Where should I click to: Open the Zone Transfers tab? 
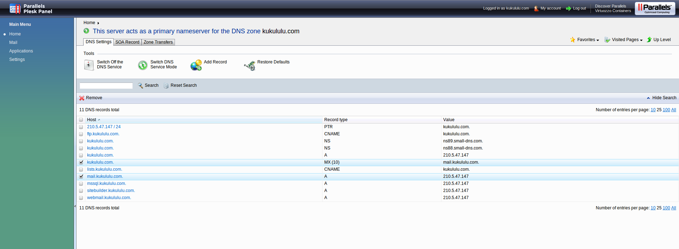click(158, 42)
